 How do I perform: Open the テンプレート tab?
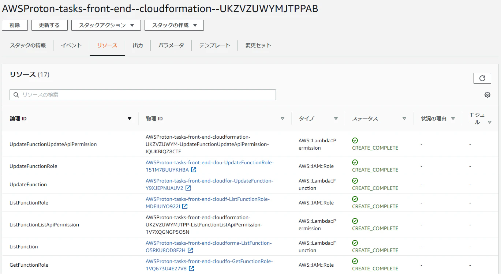tap(214, 45)
